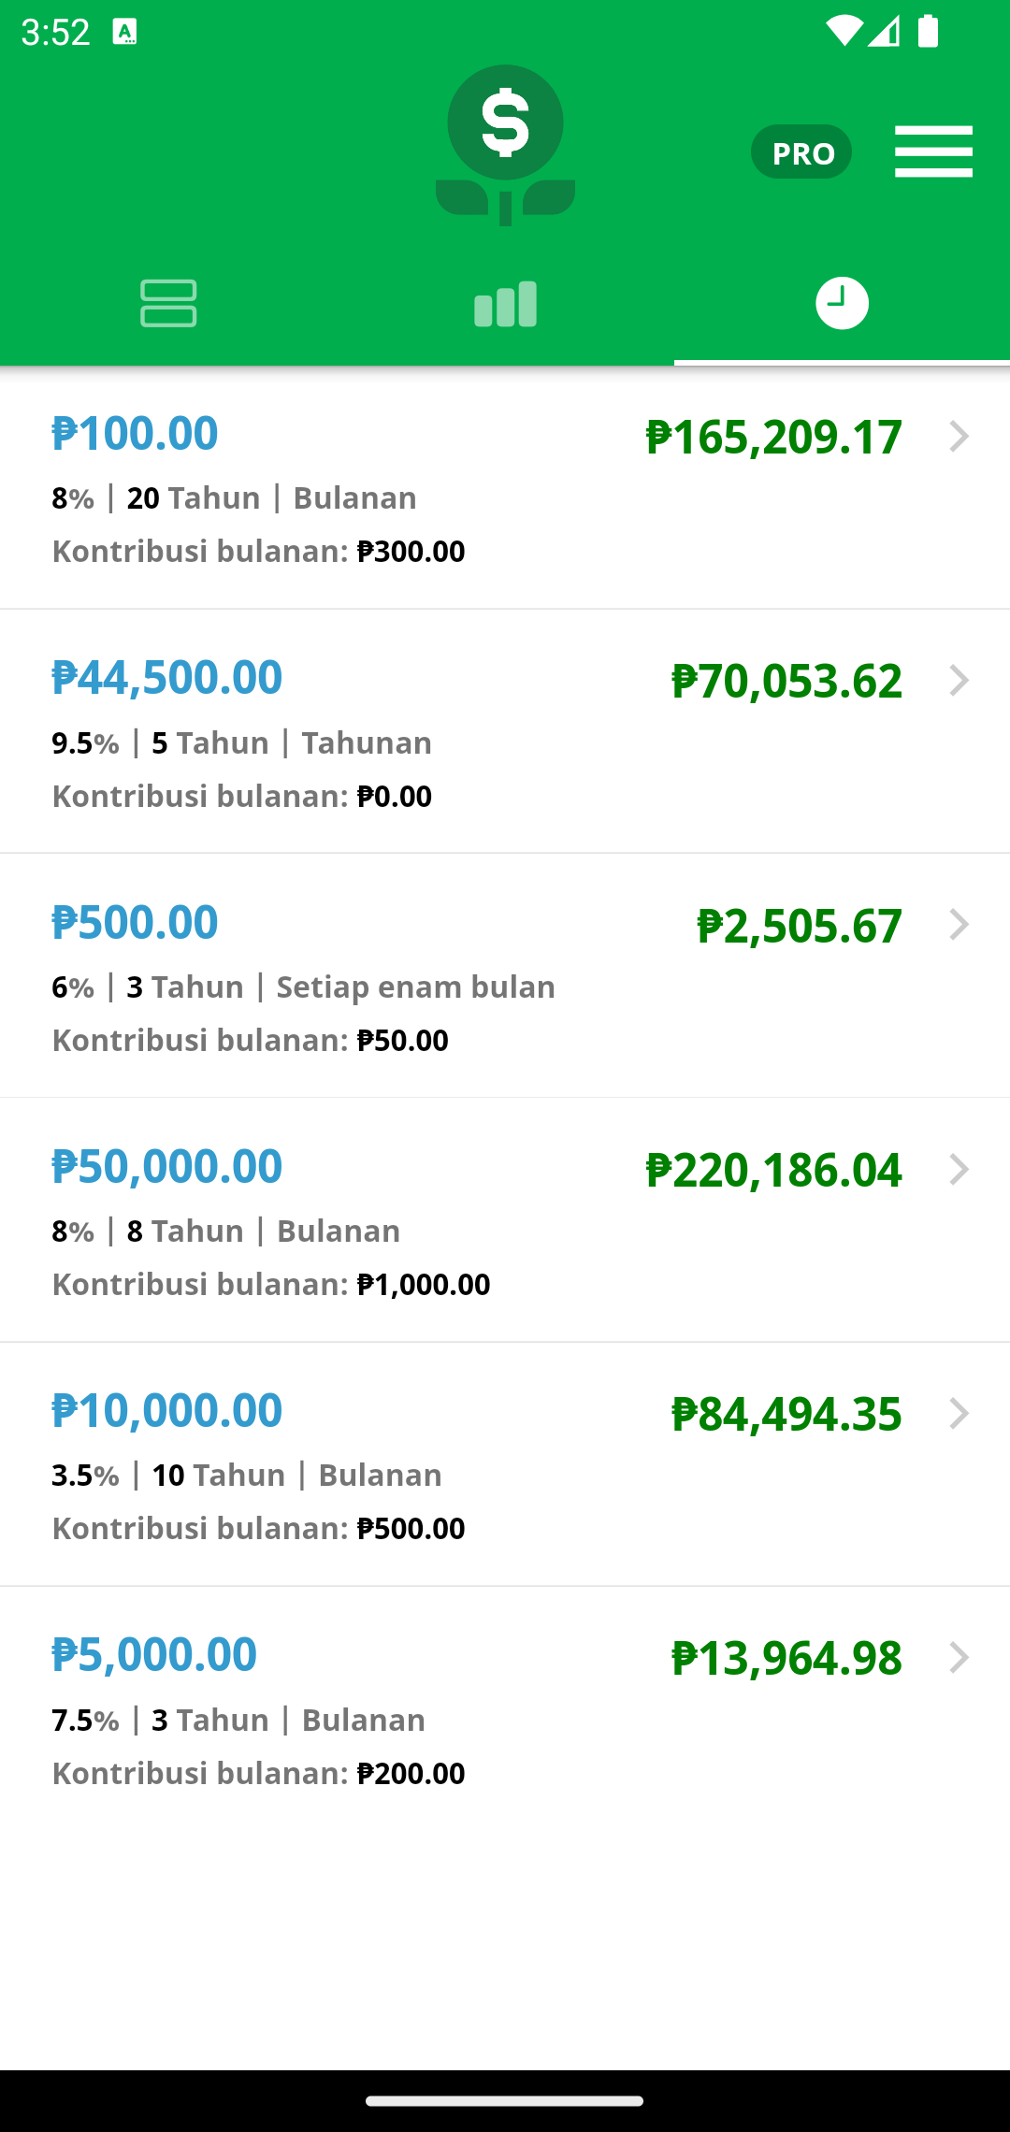
Task: Tap the keyboard status bar icon
Action: (x=124, y=32)
